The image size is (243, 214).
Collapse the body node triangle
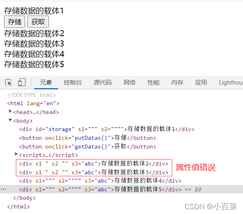(x=10, y=120)
